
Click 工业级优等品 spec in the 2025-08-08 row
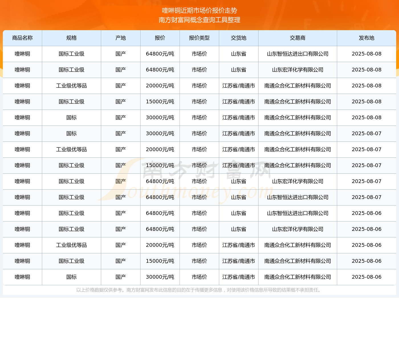point(72,86)
